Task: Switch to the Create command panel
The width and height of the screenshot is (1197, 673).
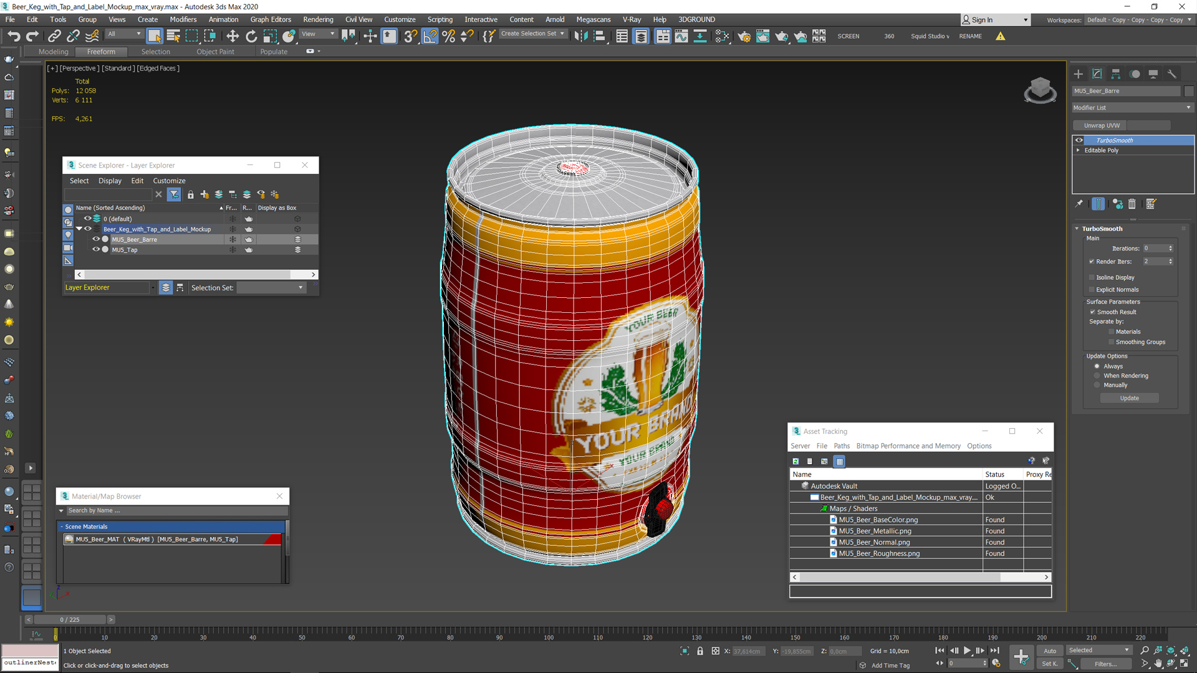Action: click(1079, 74)
